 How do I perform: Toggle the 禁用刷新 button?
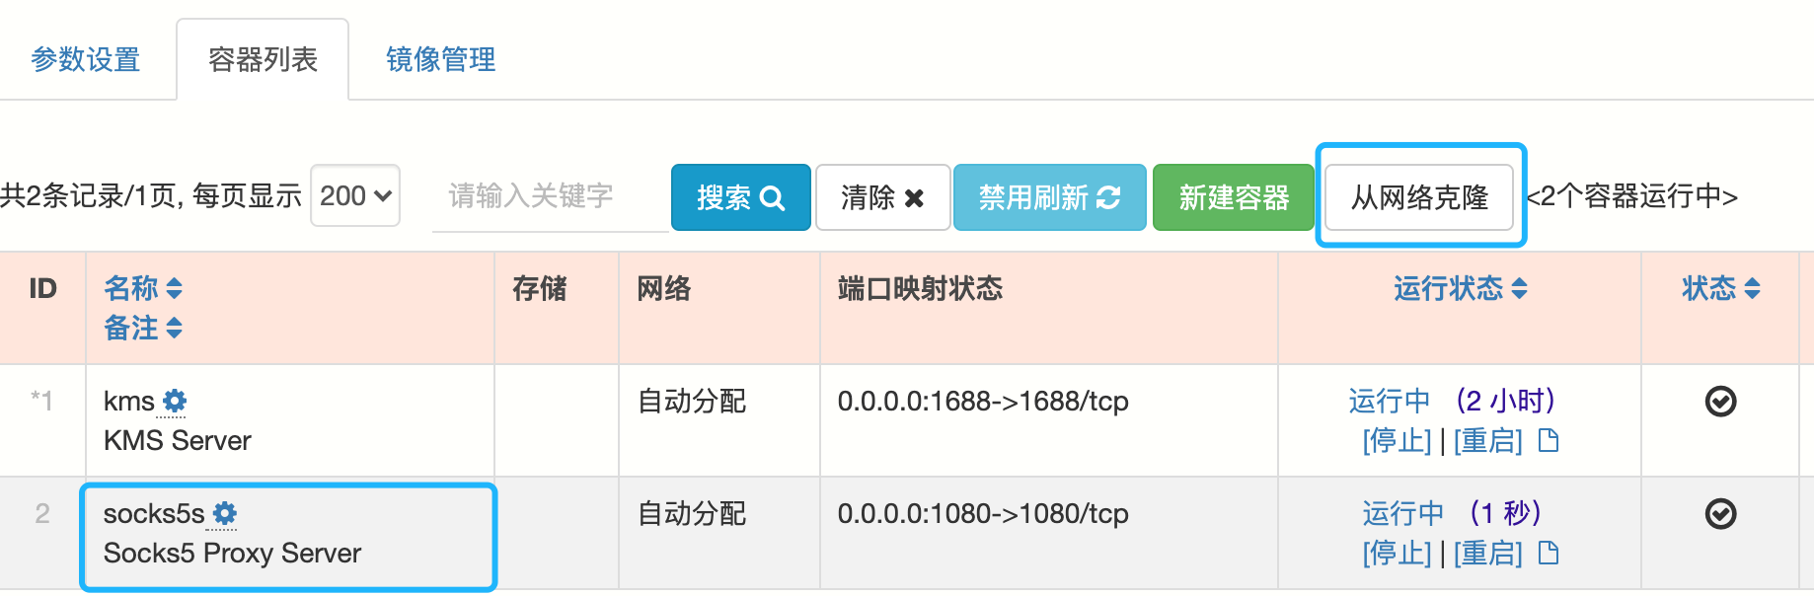1049,197
